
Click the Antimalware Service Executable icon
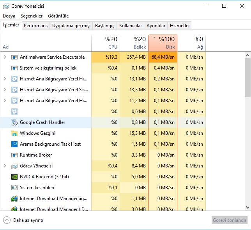(x=14, y=57)
